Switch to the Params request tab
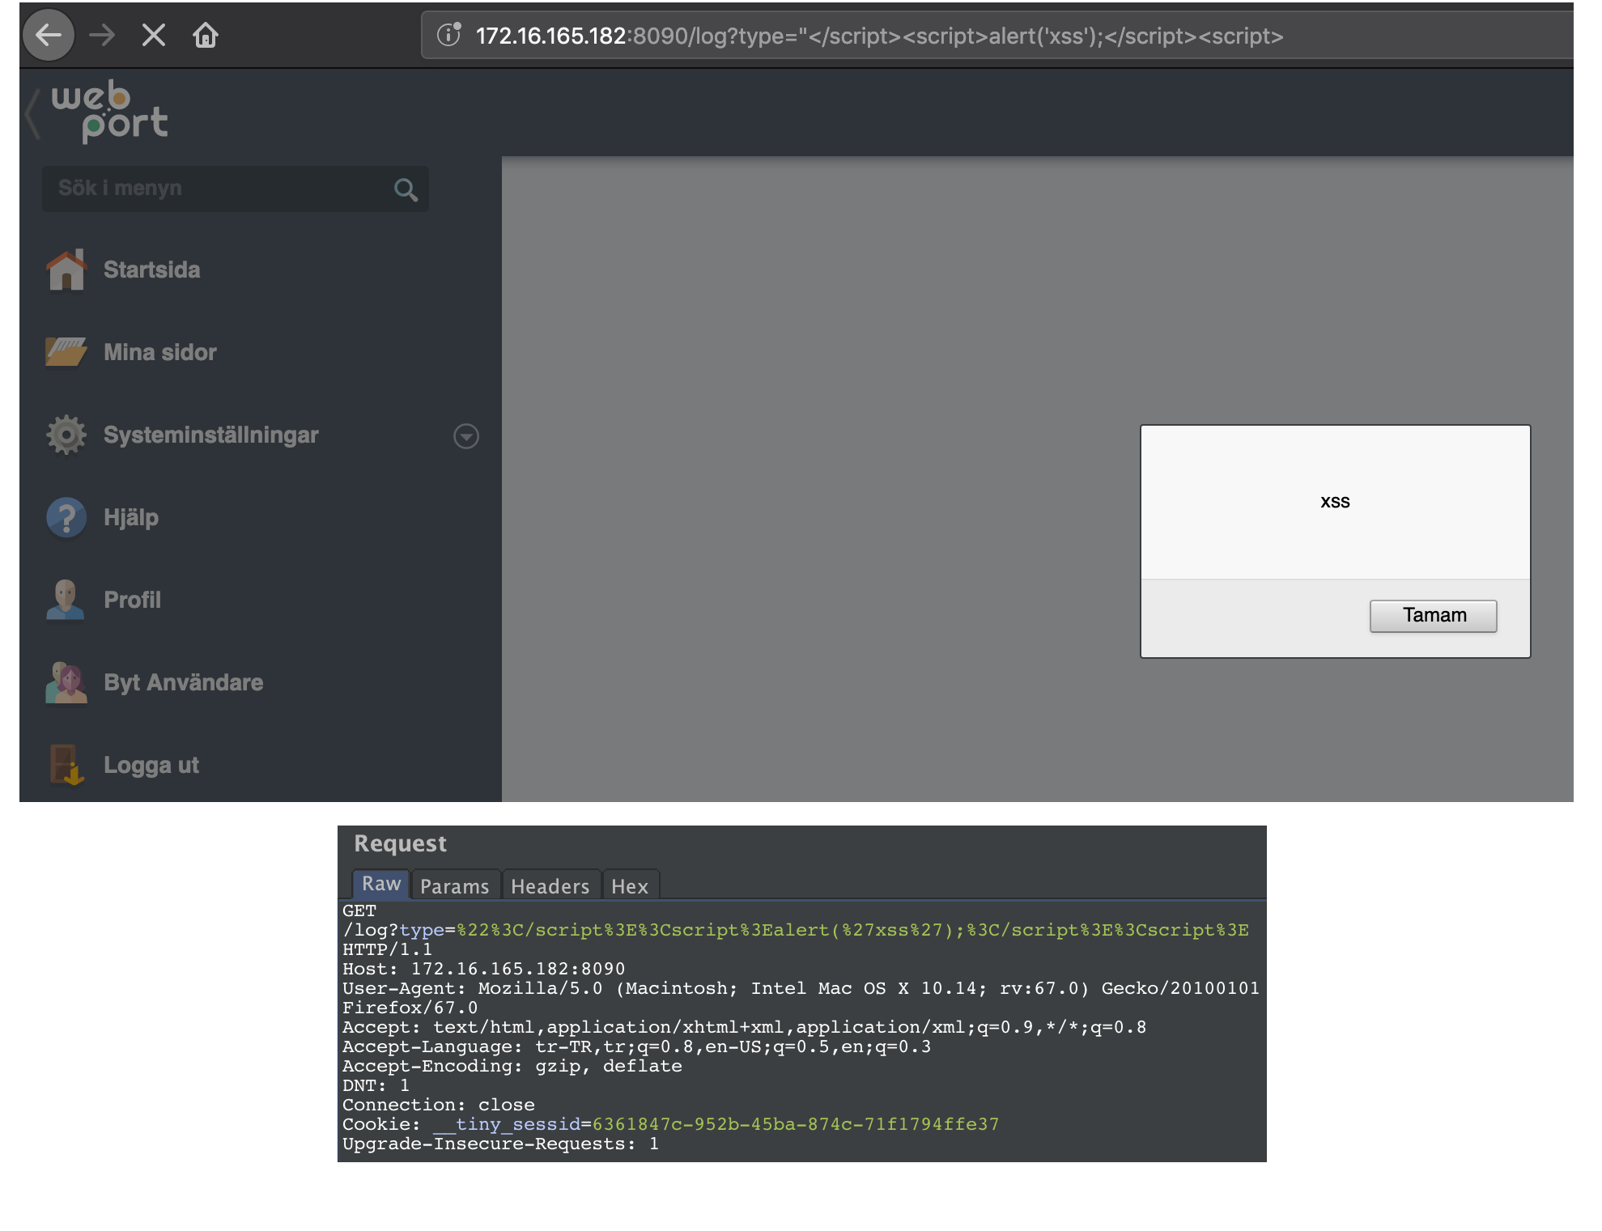This screenshot has width=1602, height=1231. tap(454, 886)
